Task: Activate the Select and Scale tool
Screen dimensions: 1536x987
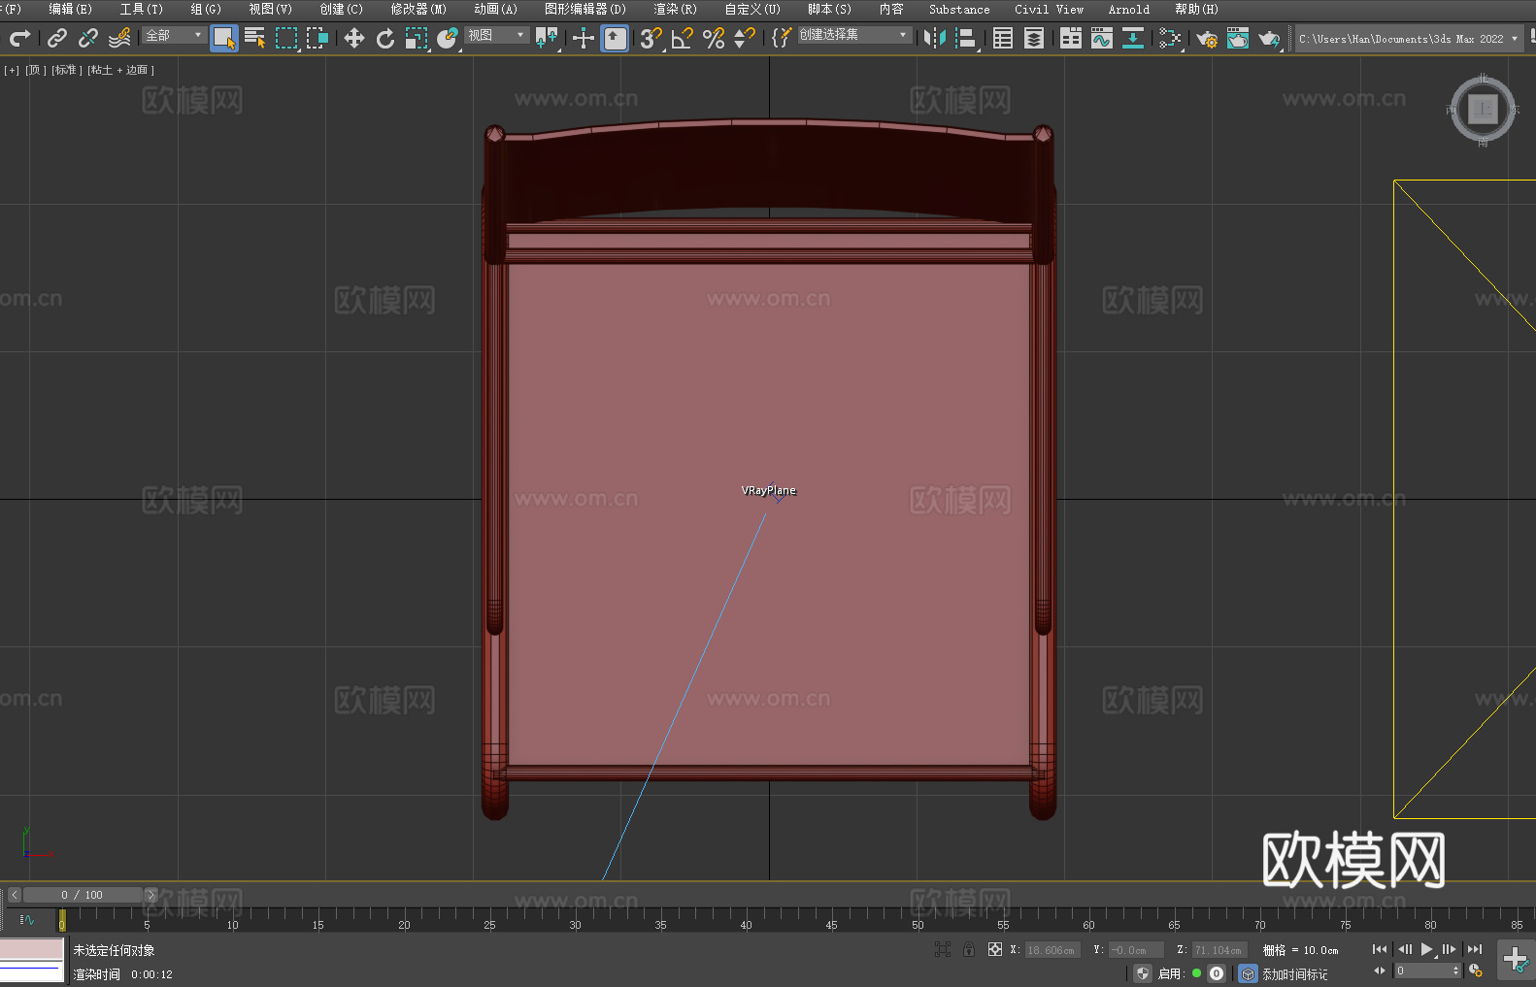Action: [x=417, y=38]
